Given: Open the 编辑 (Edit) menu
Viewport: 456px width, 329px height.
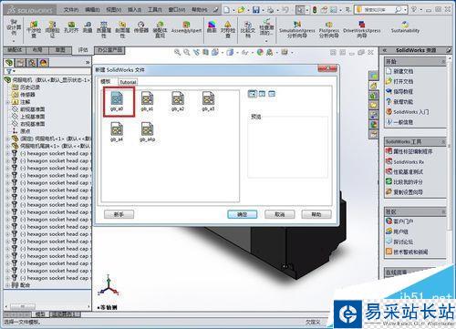Looking at the screenshot, I should pos(92,10).
